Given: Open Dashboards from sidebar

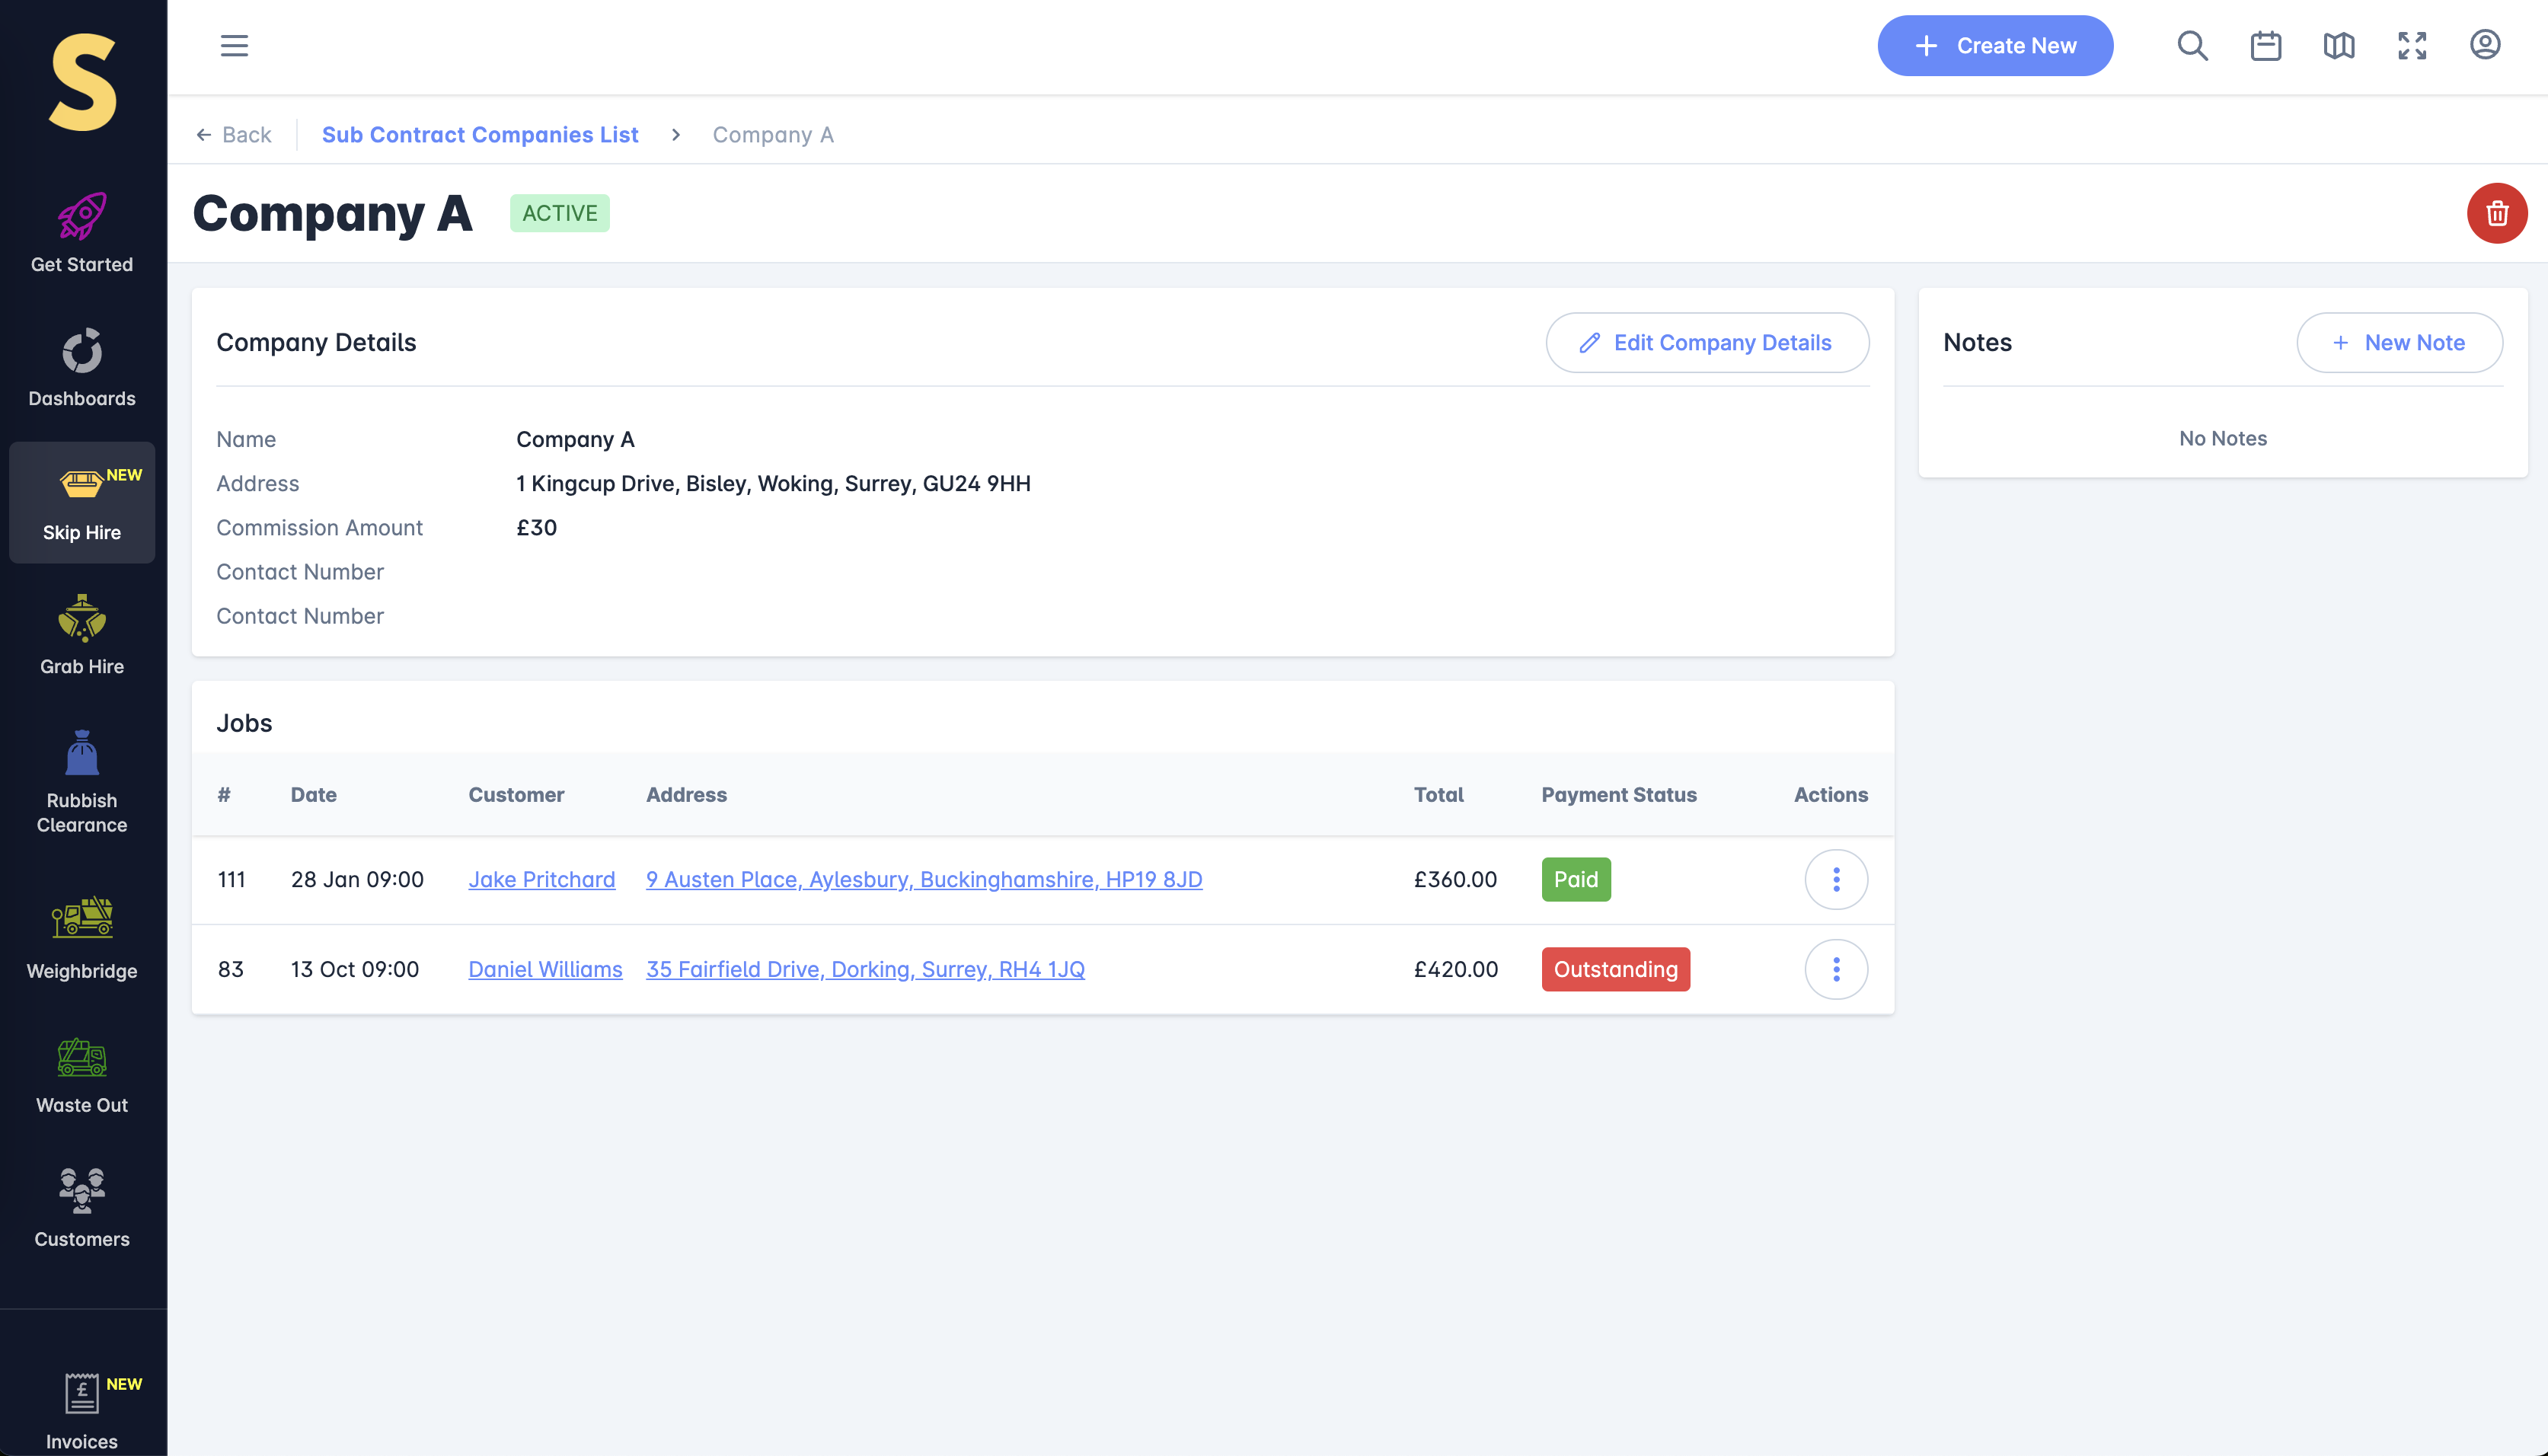Looking at the screenshot, I should (x=82, y=367).
